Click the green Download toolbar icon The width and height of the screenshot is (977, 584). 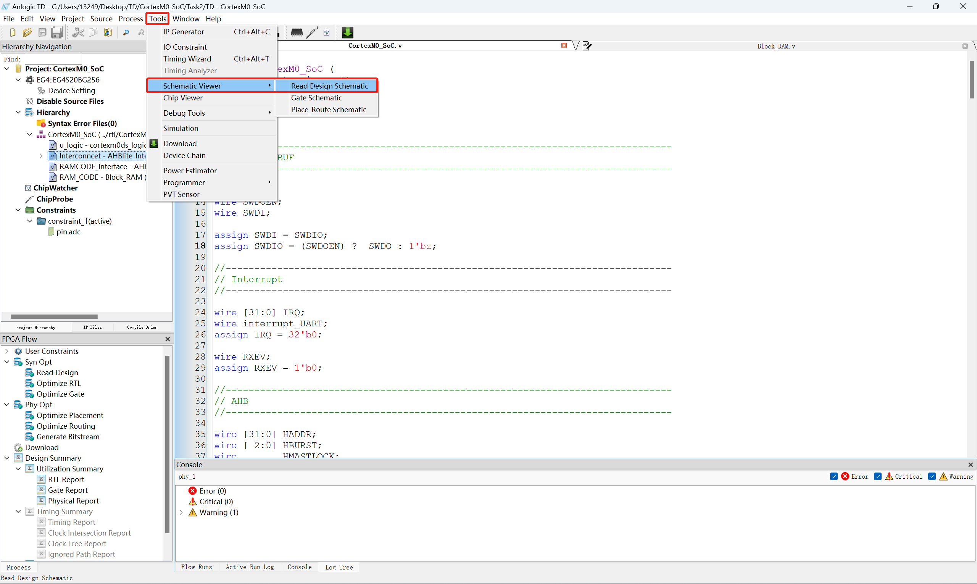[x=347, y=32]
